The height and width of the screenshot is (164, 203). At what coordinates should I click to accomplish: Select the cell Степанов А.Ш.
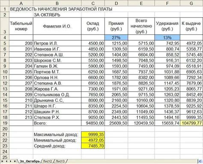[57, 55]
